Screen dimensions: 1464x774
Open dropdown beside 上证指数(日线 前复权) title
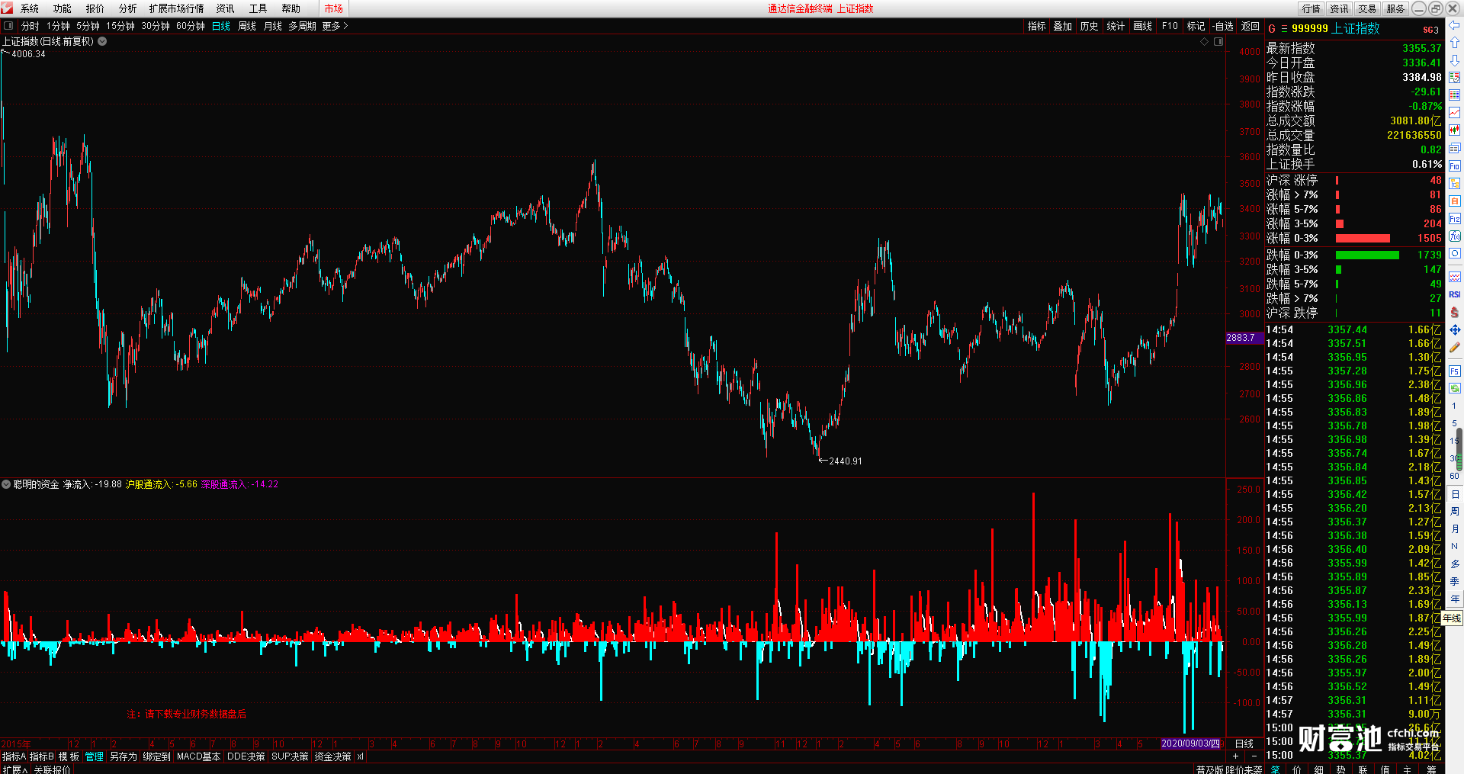click(102, 41)
